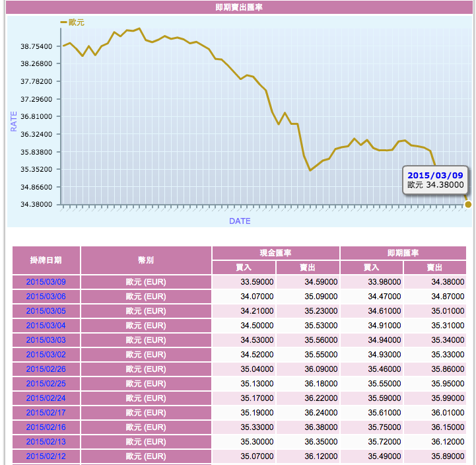This screenshot has height=465, width=476.
Task: Click the 38.75400 y-axis label
Action: 36,46
